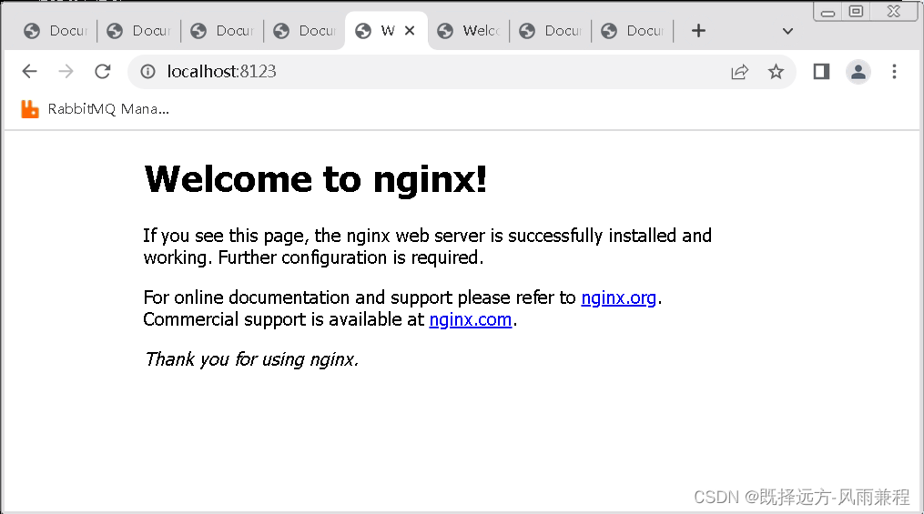Go back to the previous page

click(x=29, y=72)
